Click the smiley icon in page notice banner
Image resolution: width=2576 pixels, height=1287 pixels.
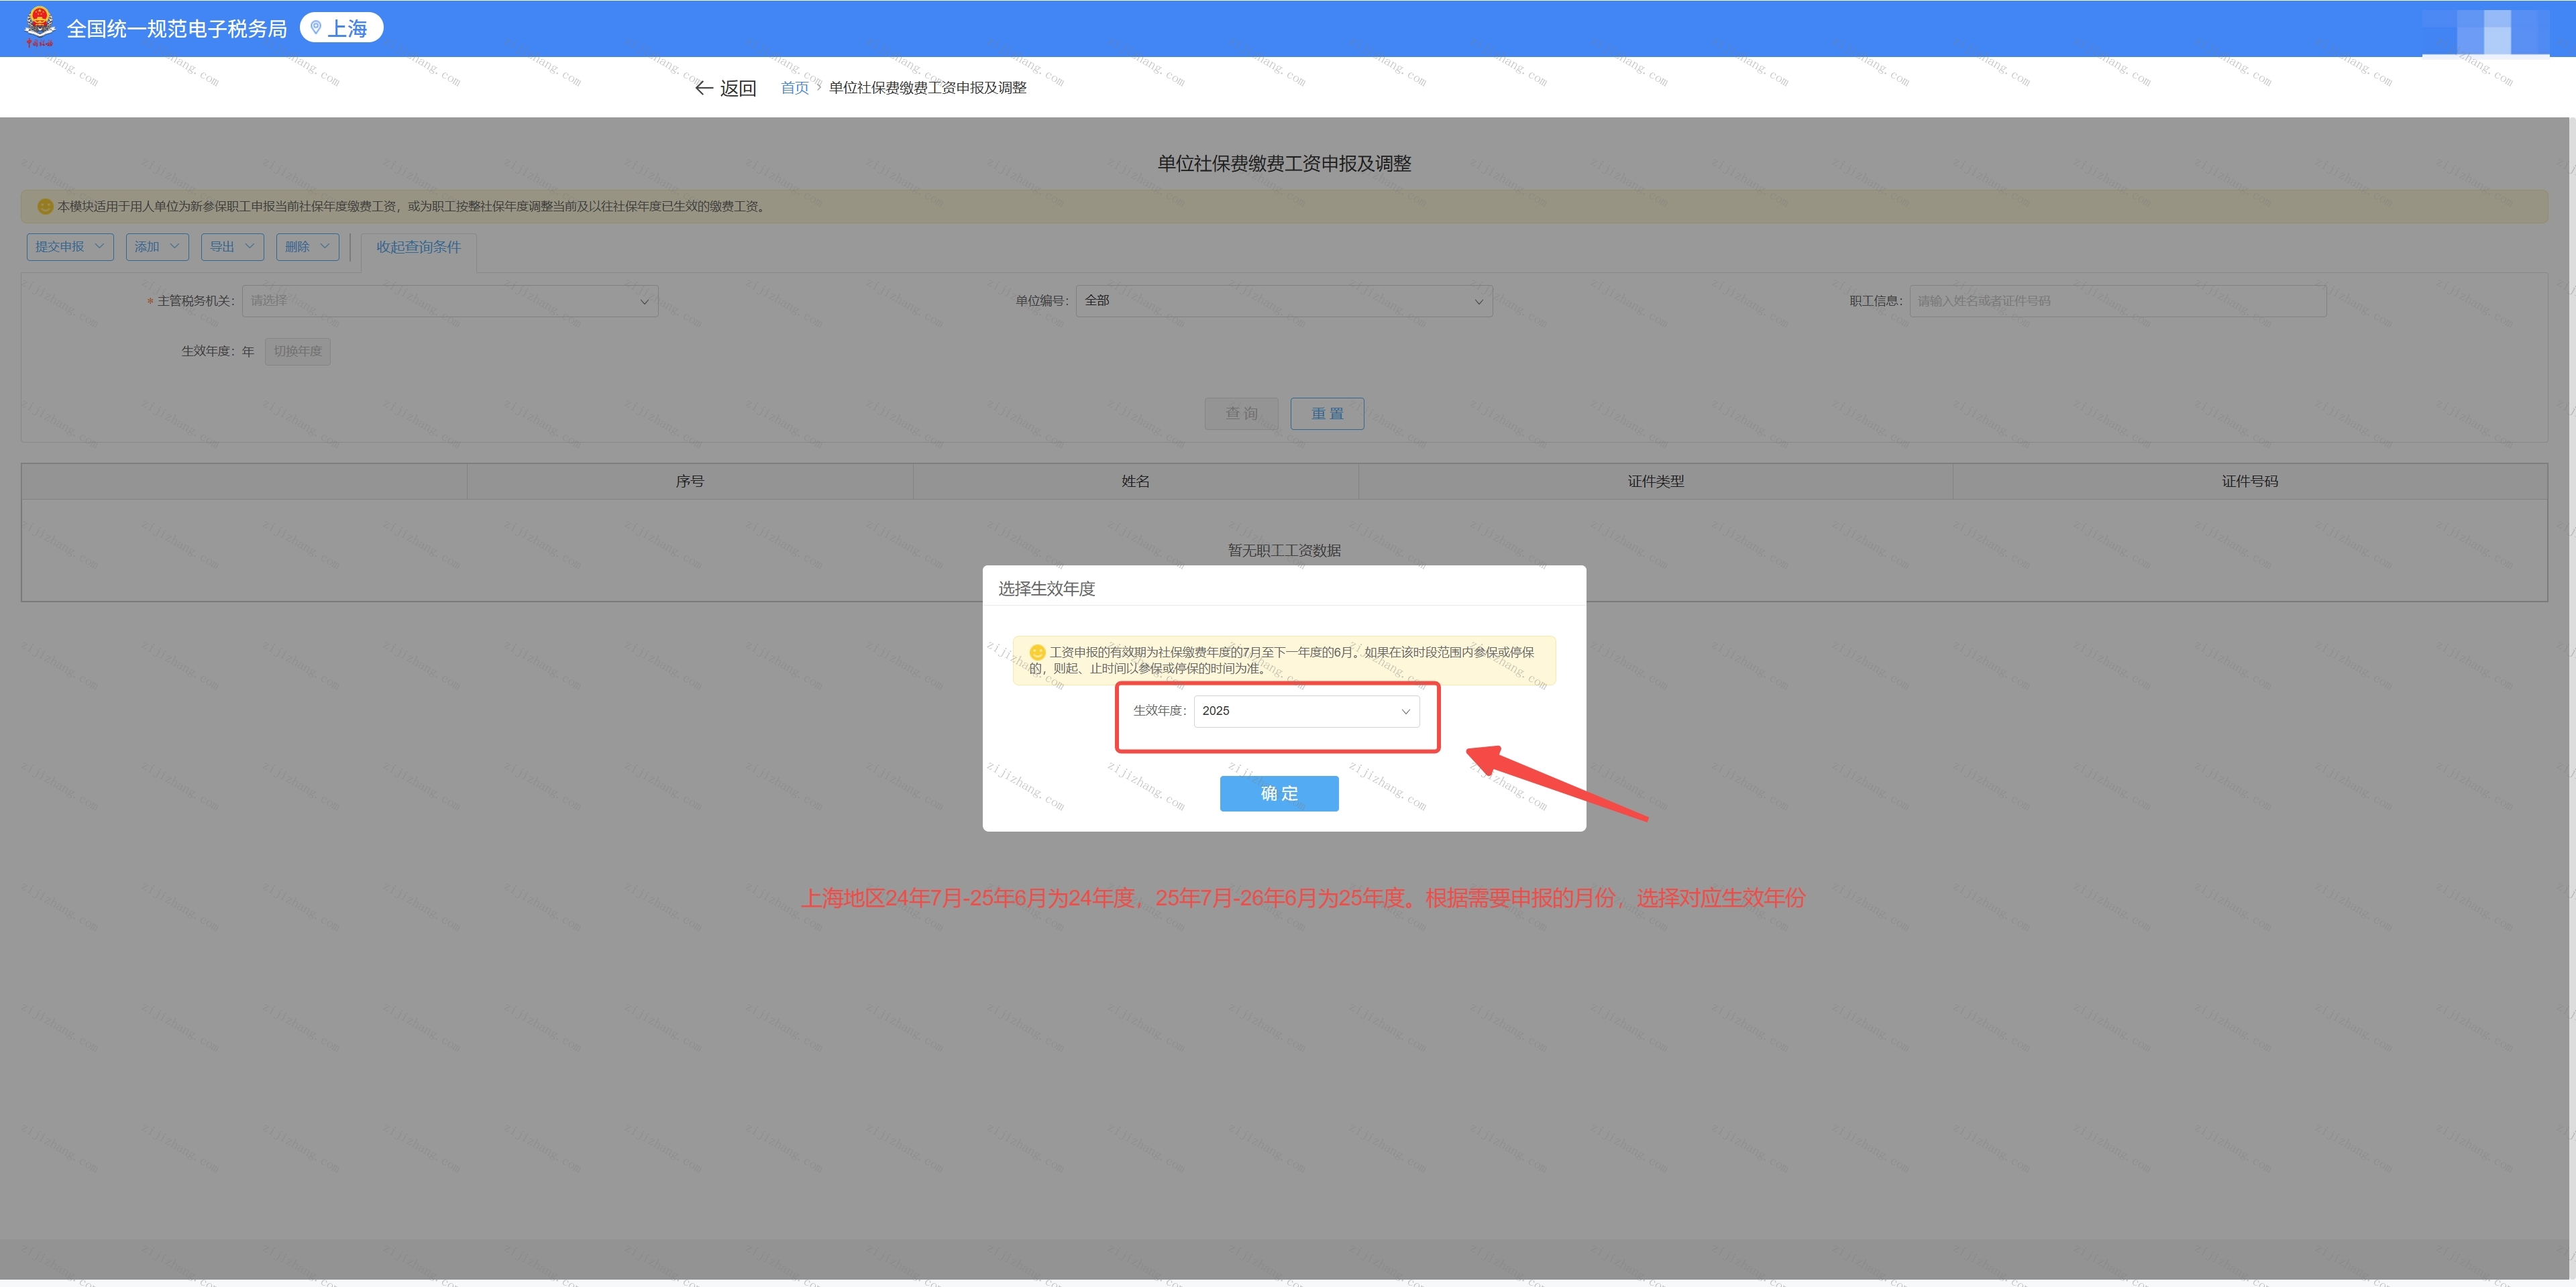click(45, 207)
